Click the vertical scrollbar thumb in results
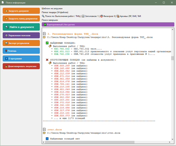 (172, 58)
